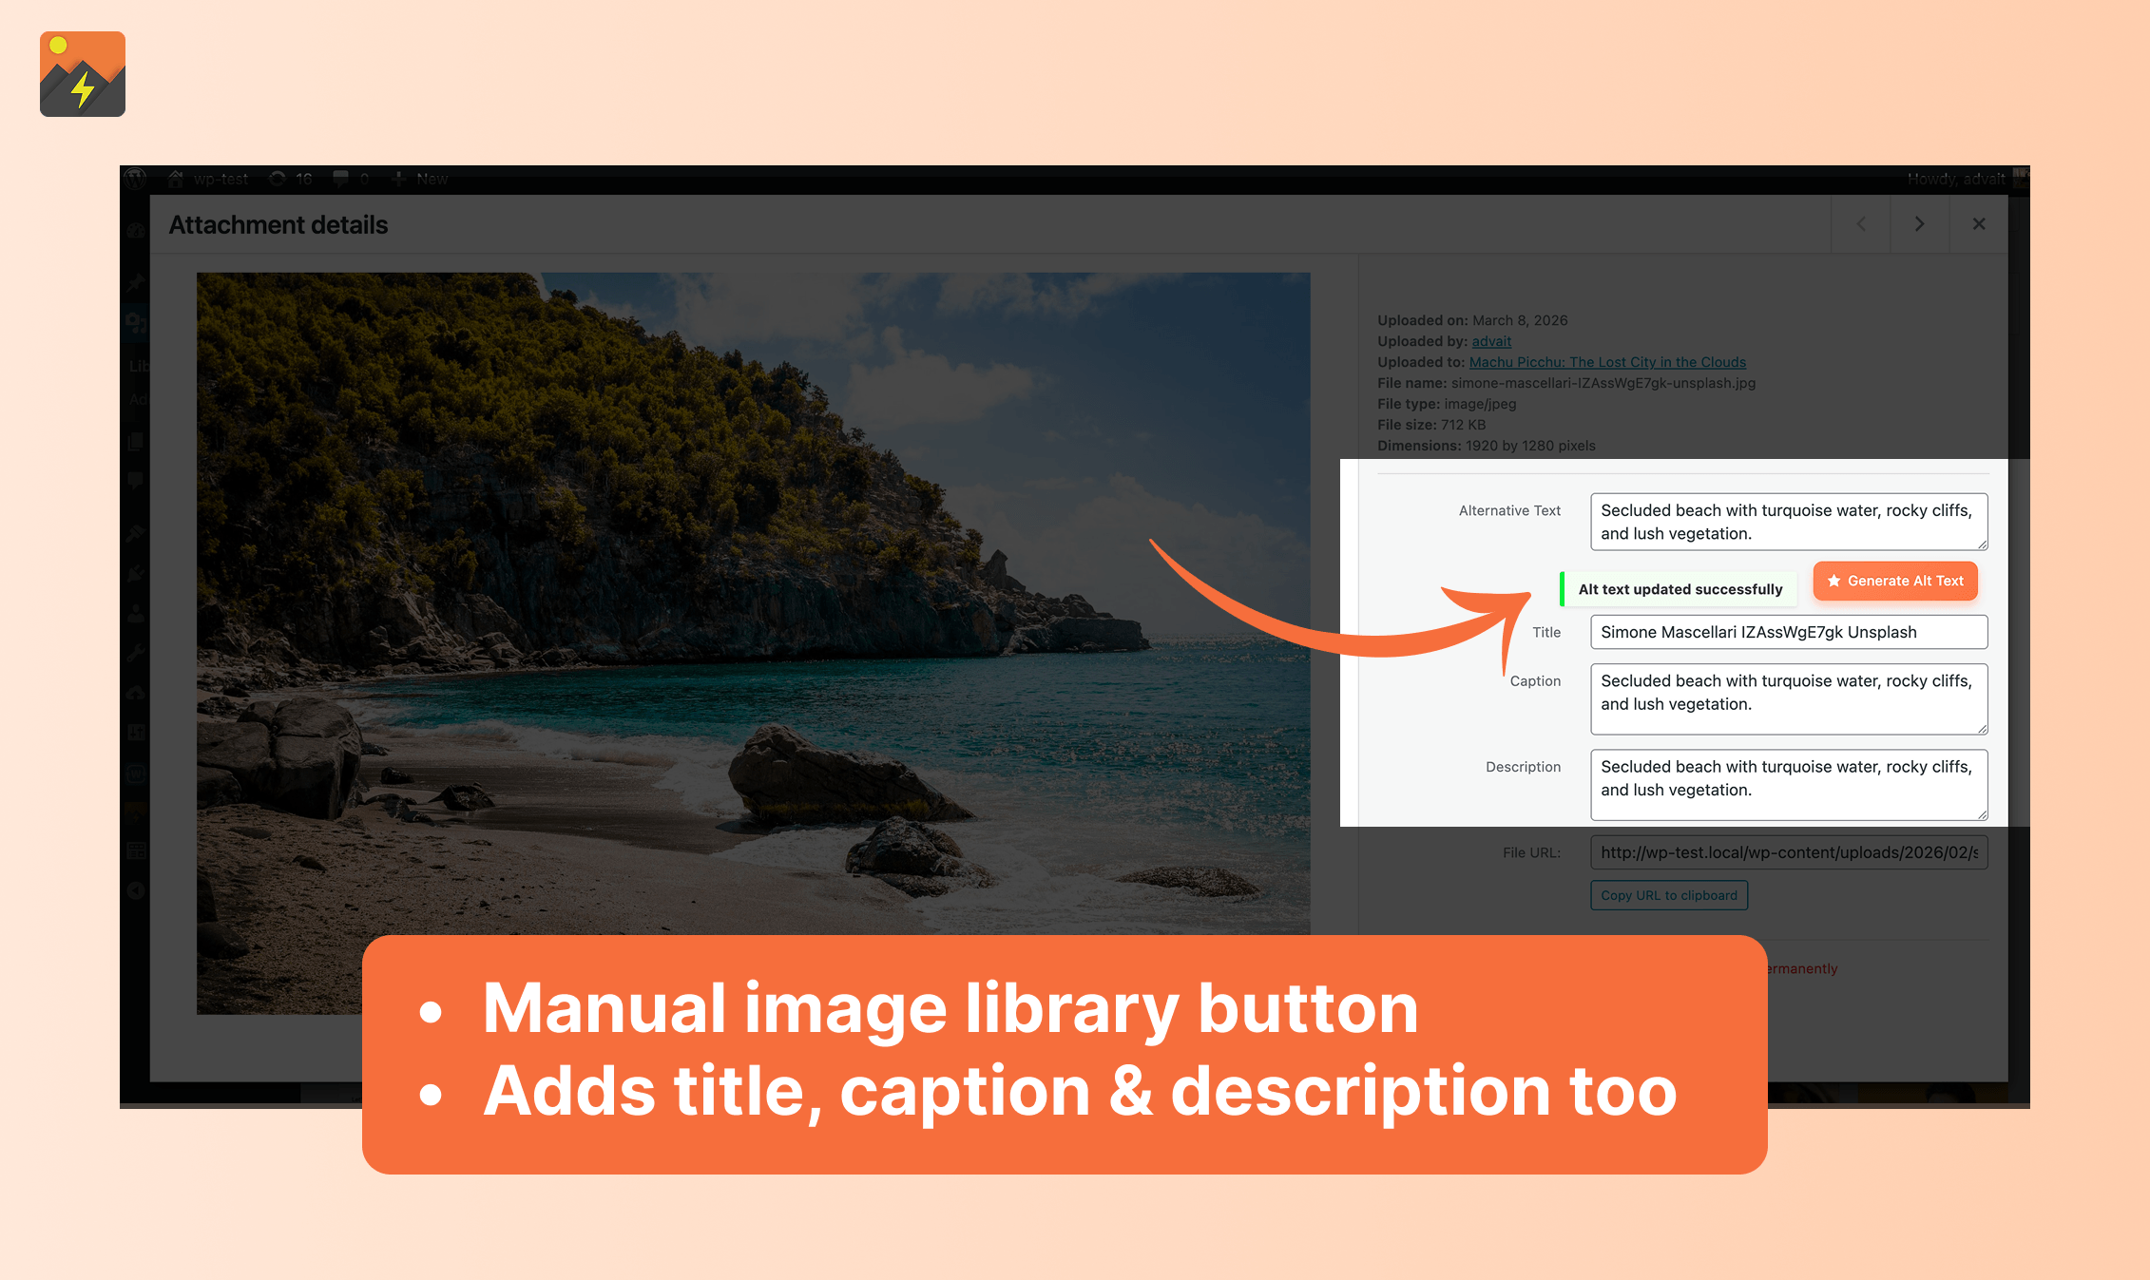Image resolution: width=2150 pixels, height=1280 pixels.
Task: Click the Title input field
Action: coord(1788,632)
